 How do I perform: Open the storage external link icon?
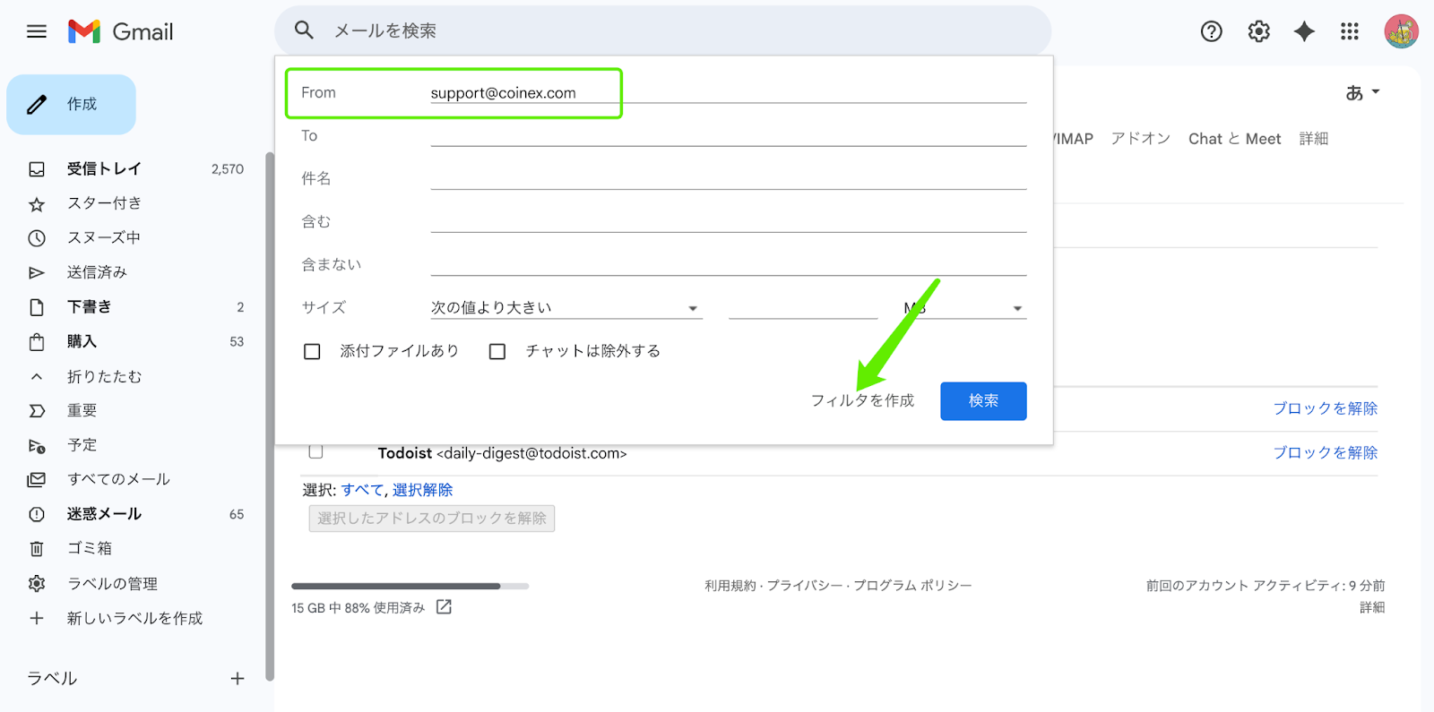[x=444, y=607]
